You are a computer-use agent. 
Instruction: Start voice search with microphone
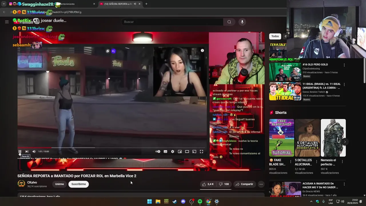point(242,22)
